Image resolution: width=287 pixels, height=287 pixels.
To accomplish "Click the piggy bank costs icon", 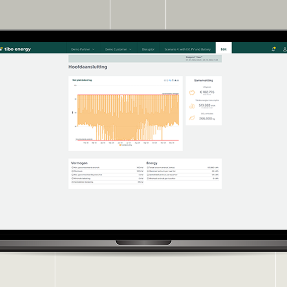I will coord(192,93).
